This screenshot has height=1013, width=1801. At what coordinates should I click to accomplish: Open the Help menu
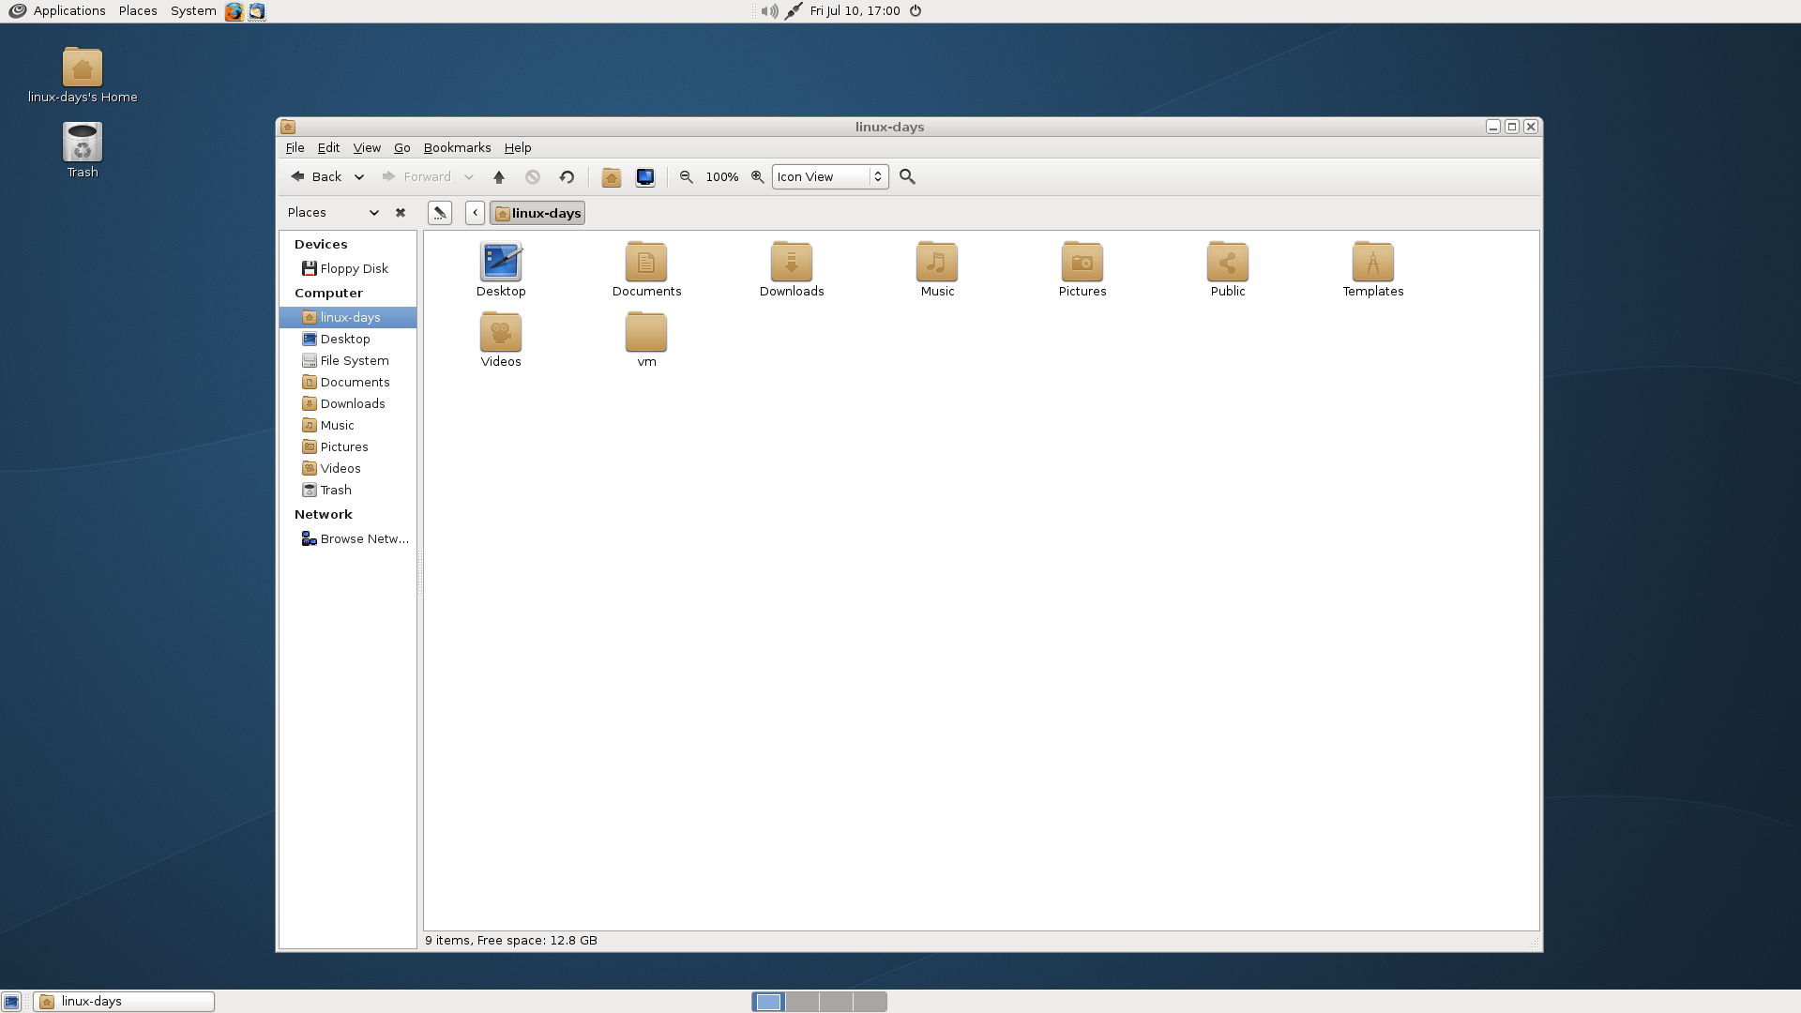click(518, 148)
